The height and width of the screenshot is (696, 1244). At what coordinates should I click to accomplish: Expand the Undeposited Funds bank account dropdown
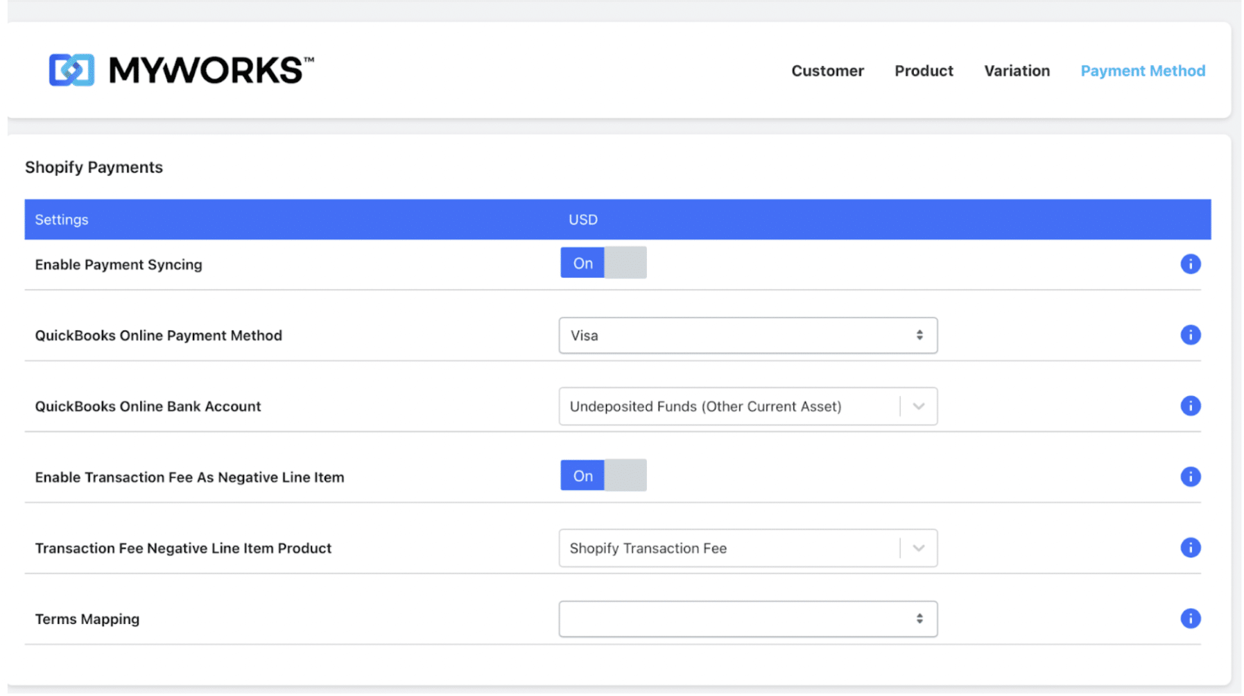point(918,406)
